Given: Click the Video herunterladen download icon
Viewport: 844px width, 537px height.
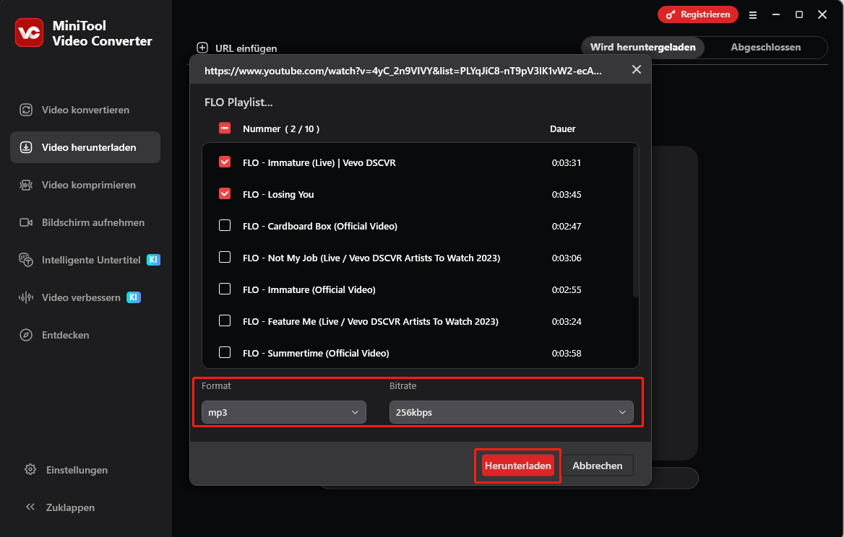Looking at the screenshot, I should click(26, 147).
